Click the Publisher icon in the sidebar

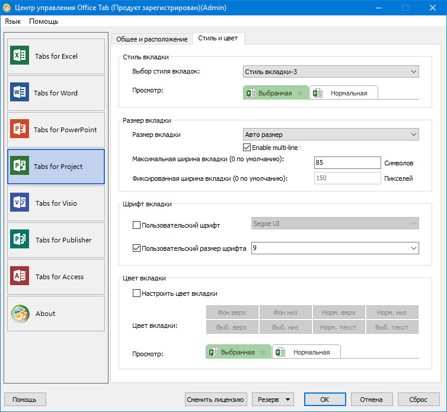(x=20, y=240)
